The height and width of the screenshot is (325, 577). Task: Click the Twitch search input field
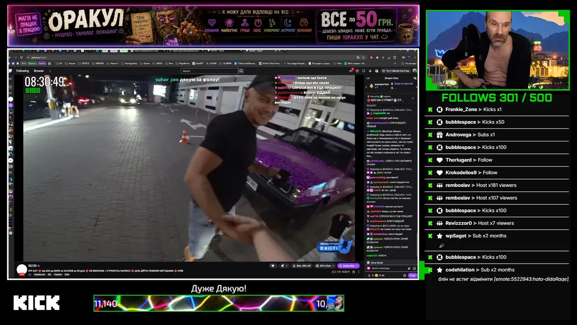(210, 71)
